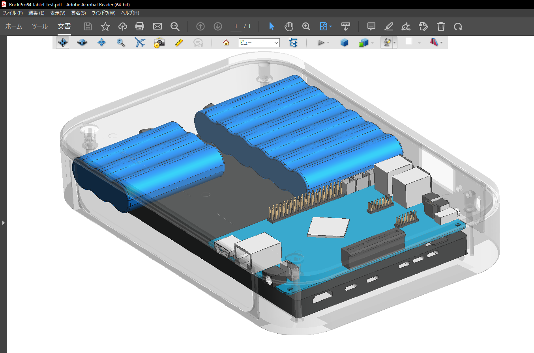Pick the 3D background color swatch
This screenshot has width=534, height=353.
[409, 41]
